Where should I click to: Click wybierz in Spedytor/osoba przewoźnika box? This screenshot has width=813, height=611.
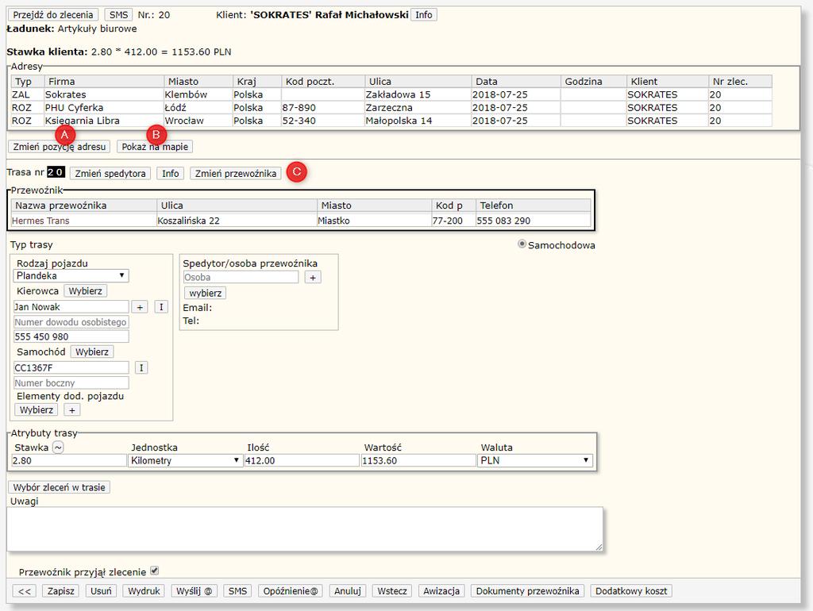pyautogui.click(x=206, y=294)
